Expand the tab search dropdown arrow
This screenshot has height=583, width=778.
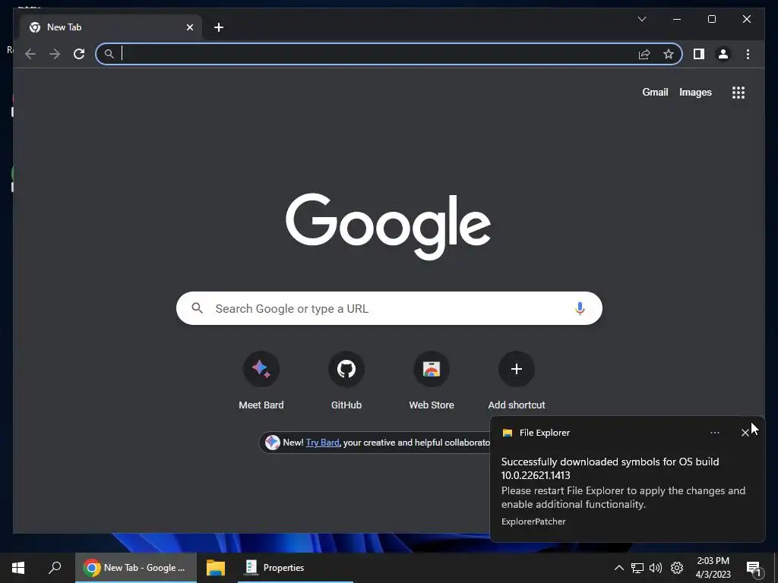coord(641,19)
